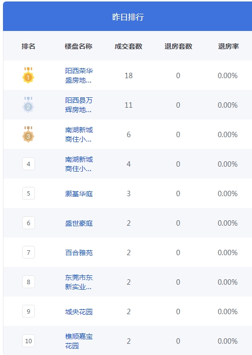Viewport: 252px width, 355px height.
Task: Open the 阳西荣华盛房地... property link
Action: [x=79, y=75]
